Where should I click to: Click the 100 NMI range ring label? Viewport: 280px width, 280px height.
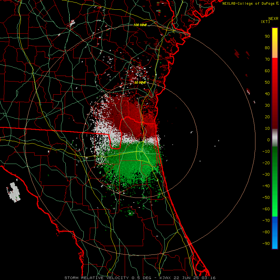(140, 25)
